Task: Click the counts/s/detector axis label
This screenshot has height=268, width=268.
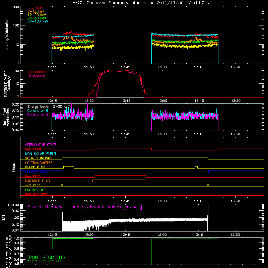Action: 7,35
